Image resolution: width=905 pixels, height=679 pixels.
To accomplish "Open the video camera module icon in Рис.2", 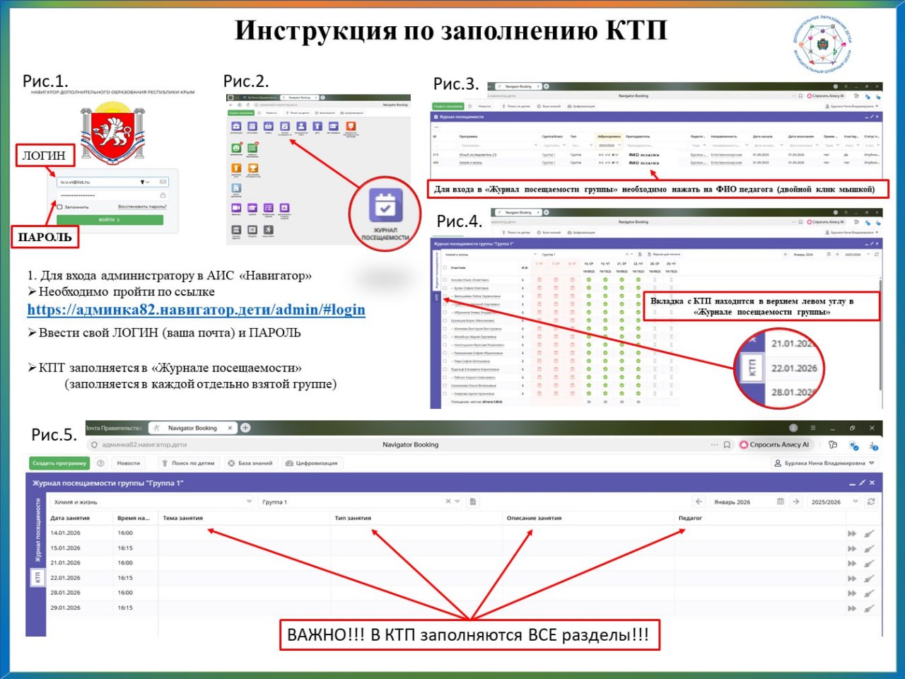I will coord(236,208).
